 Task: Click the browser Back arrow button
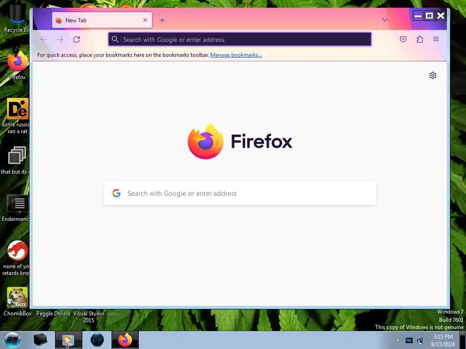click(x=44, y=40)
